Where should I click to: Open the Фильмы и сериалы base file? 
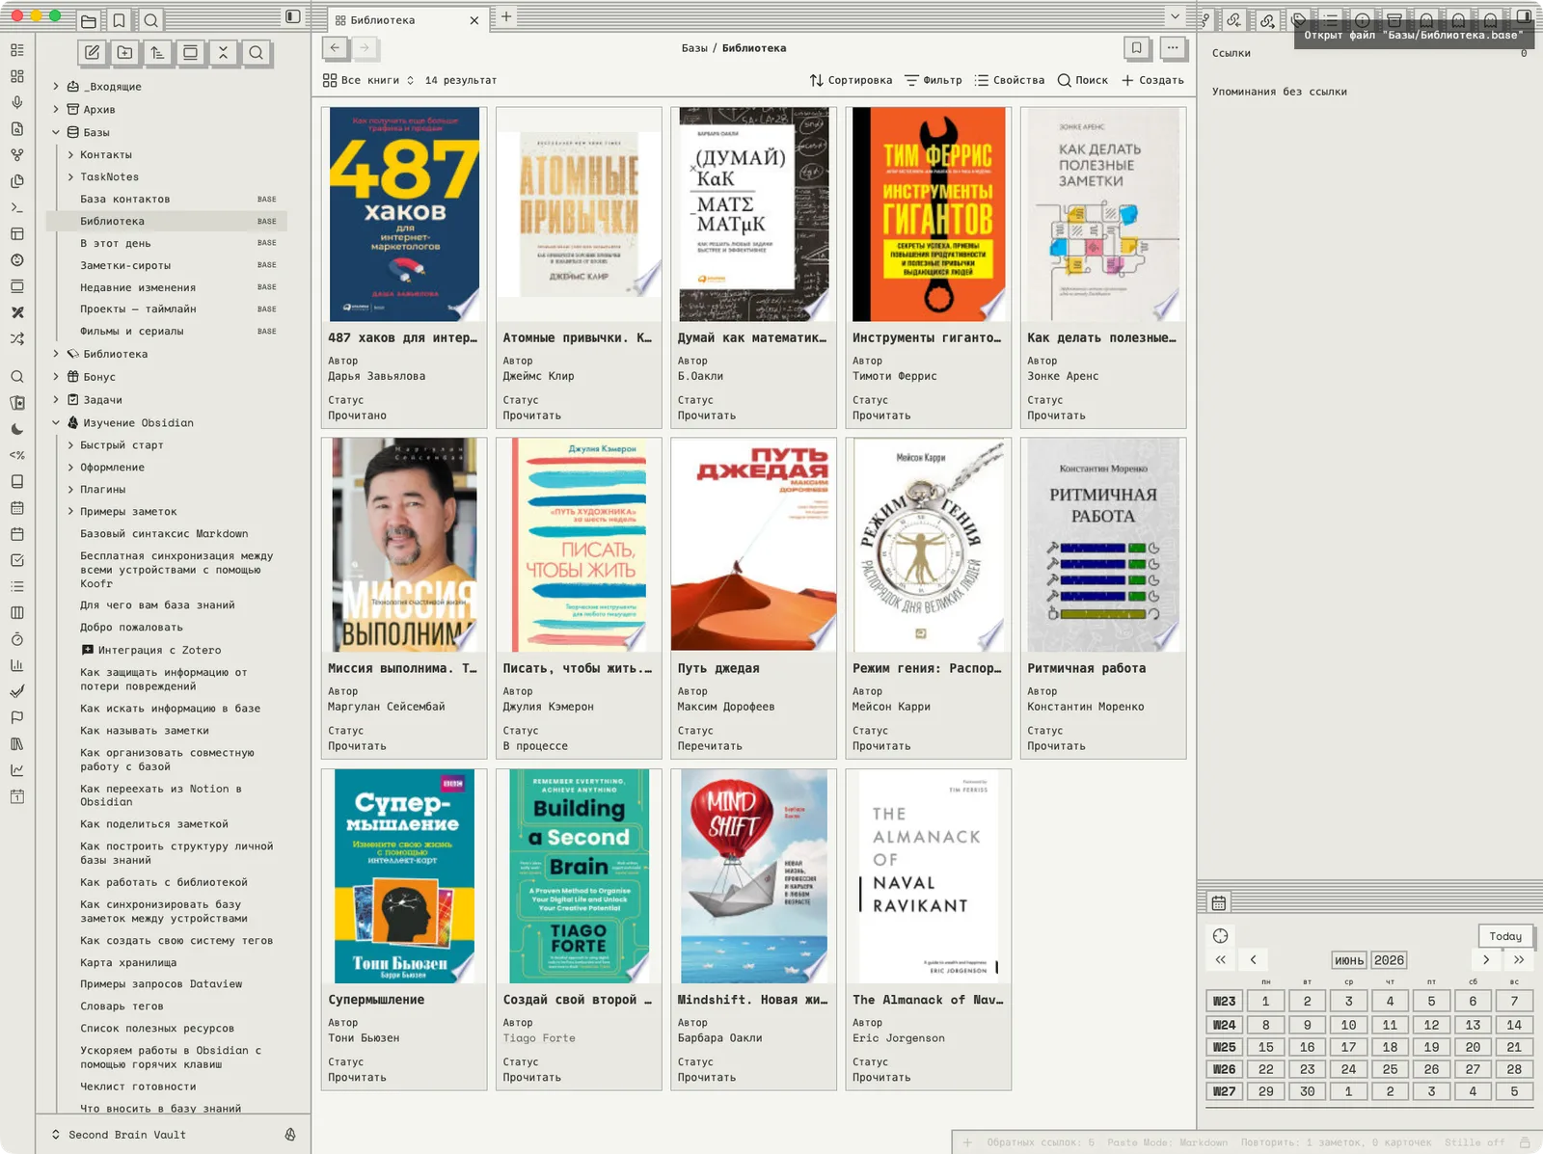pos(131,331)
